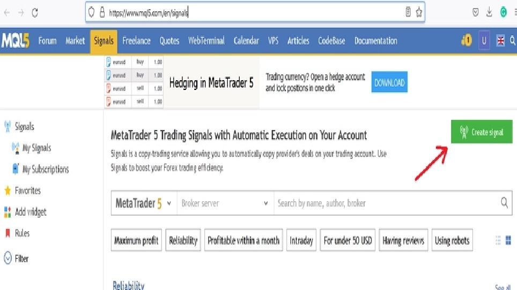The height and width of the screenshot is (290, 517).
Task: Open the Articles section
Action: (x=298, y=41)
